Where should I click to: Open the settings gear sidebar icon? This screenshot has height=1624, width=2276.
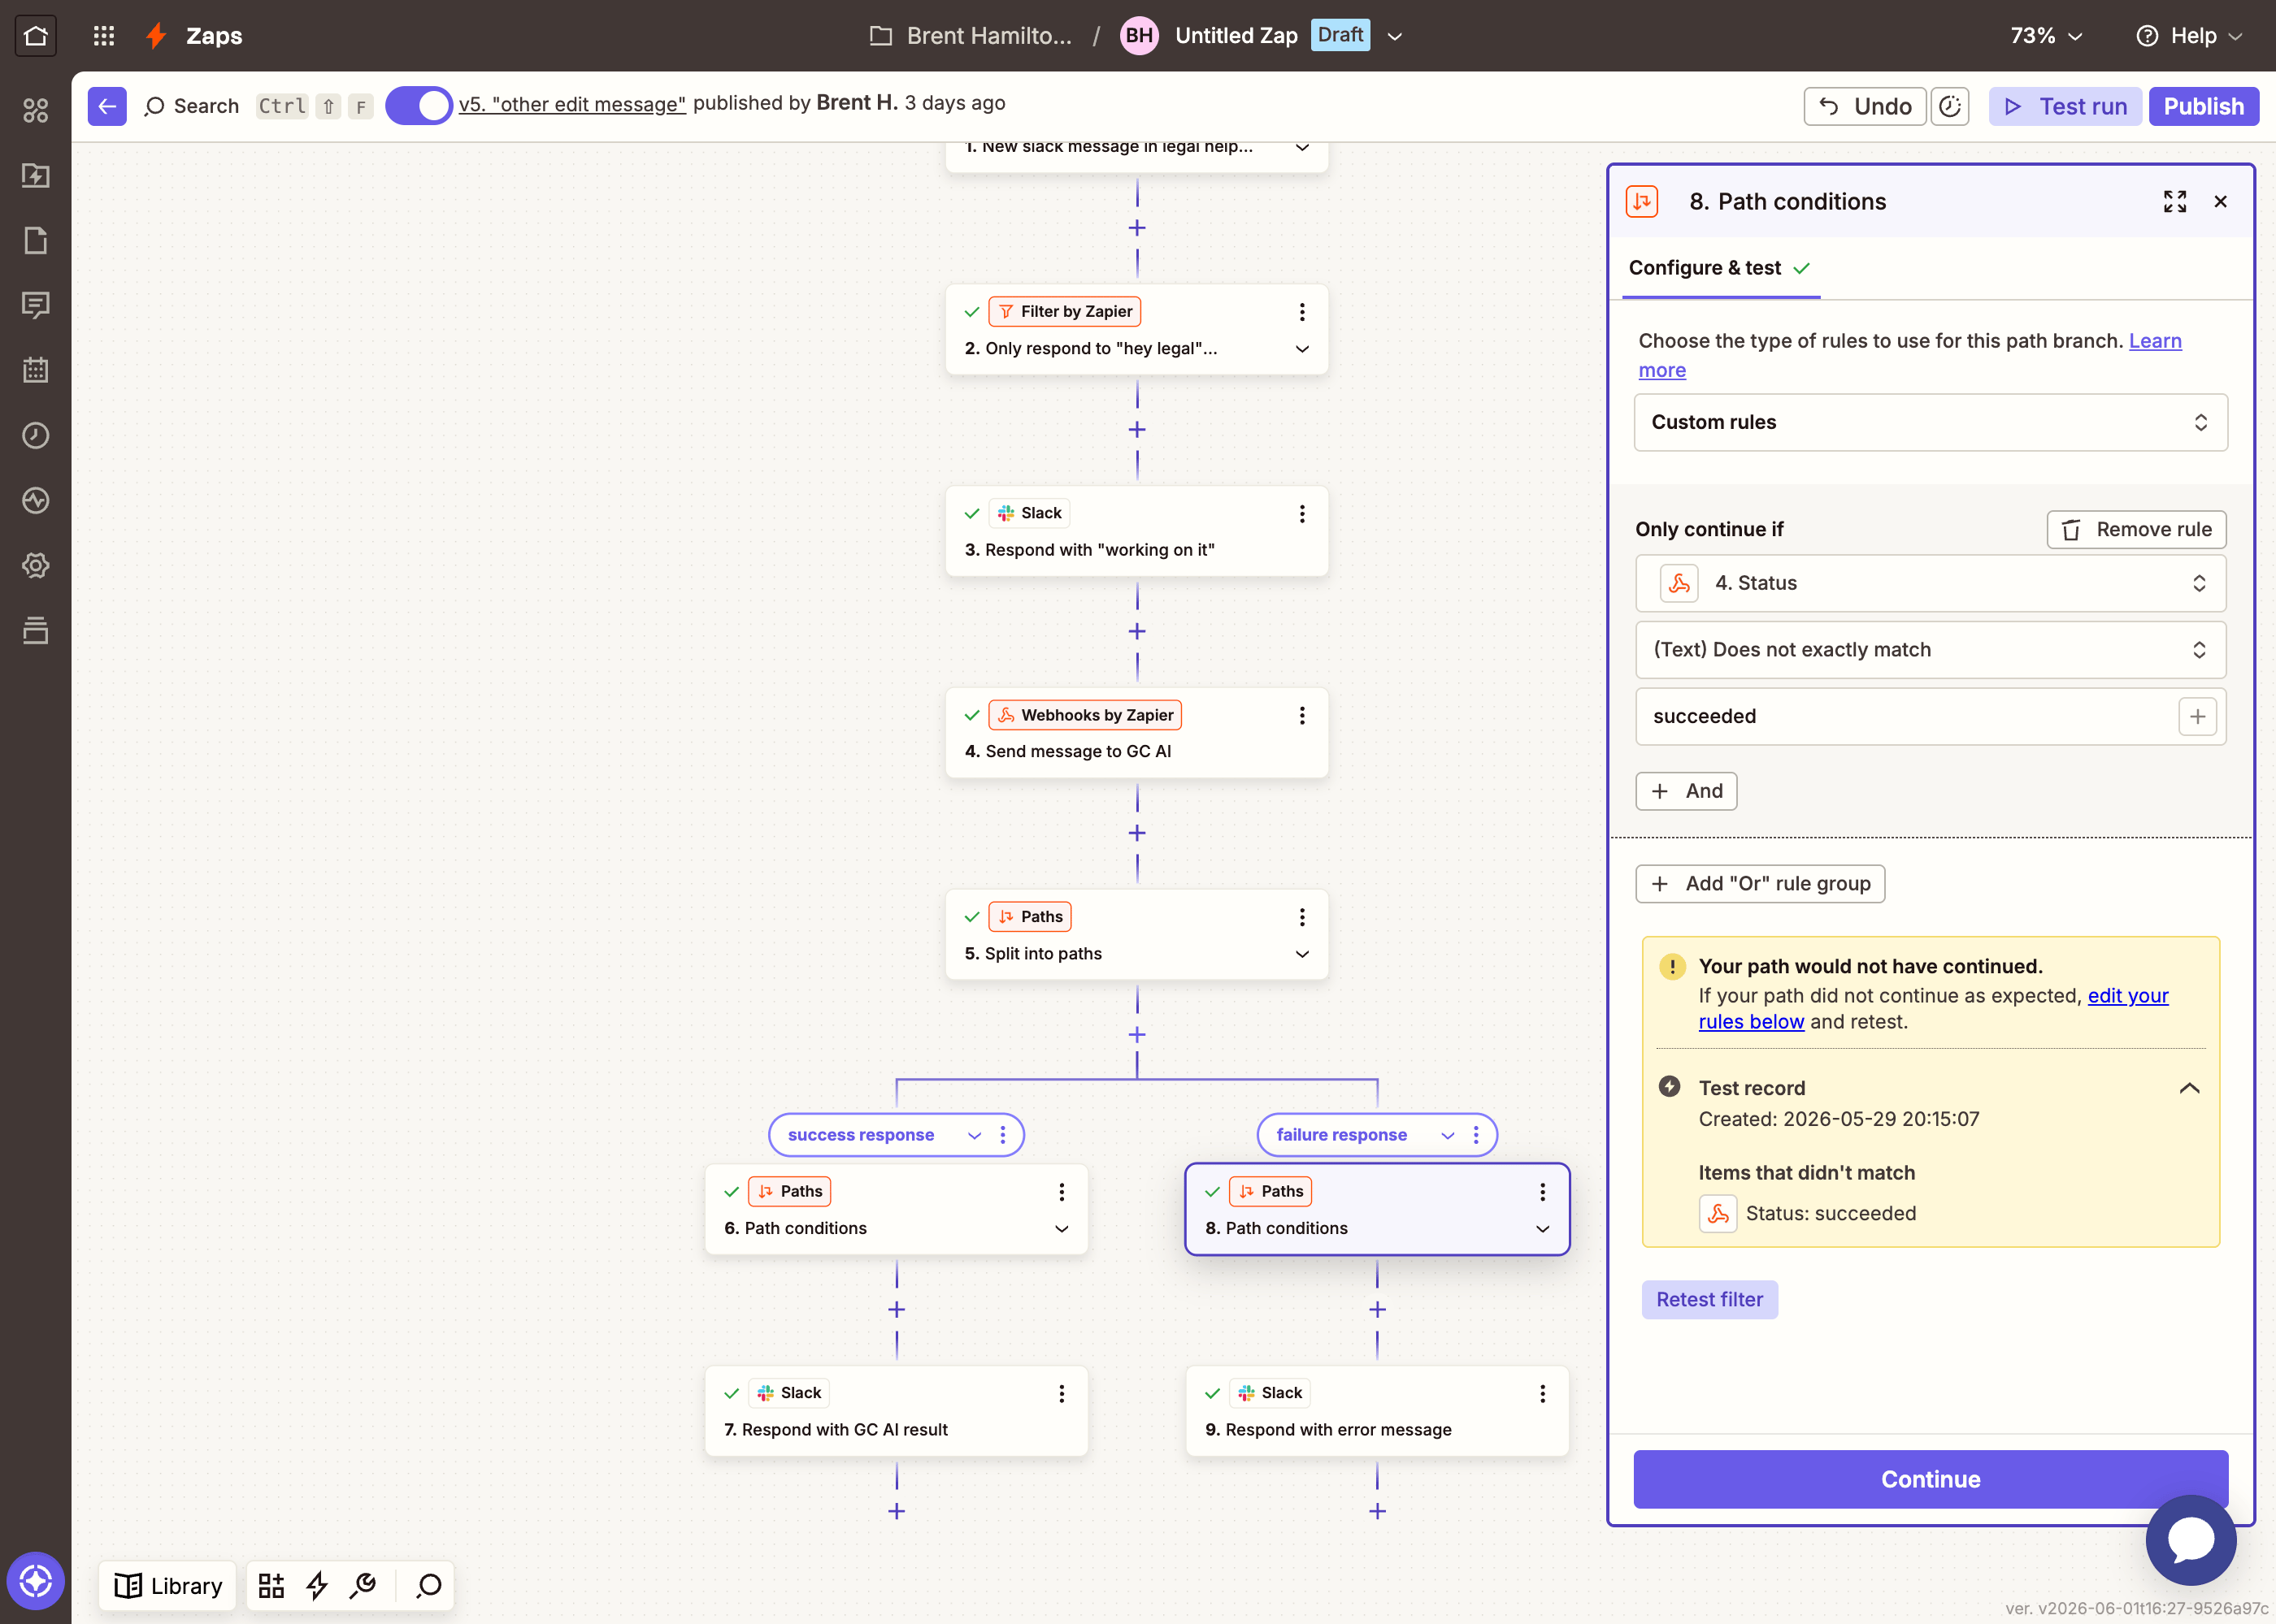point(36,565)
